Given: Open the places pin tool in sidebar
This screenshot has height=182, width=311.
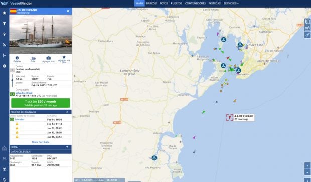Looking at the screenshot, I should click(x=4, y=34).
